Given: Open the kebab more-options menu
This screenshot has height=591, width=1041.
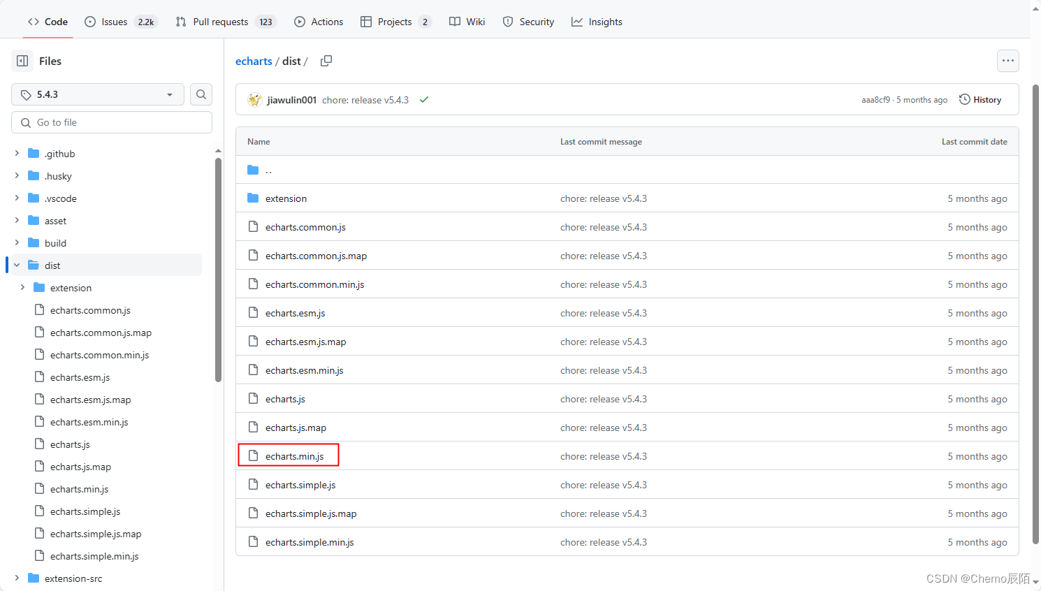Looking at the screenshot, I should [1007, 61].
